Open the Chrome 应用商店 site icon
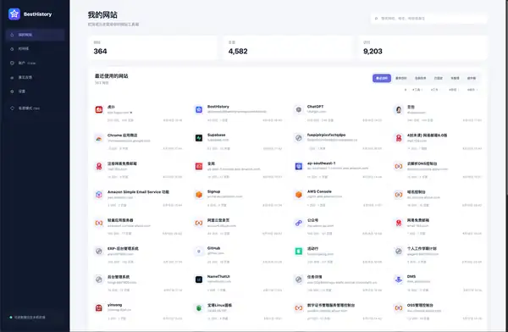Viewport: 508px width, 332px height. click(x=99, y=138)
